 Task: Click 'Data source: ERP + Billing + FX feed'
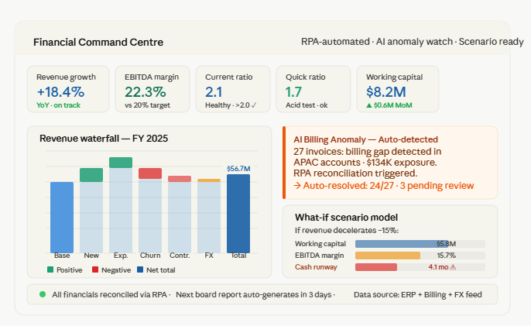click(x=418, y=295)
